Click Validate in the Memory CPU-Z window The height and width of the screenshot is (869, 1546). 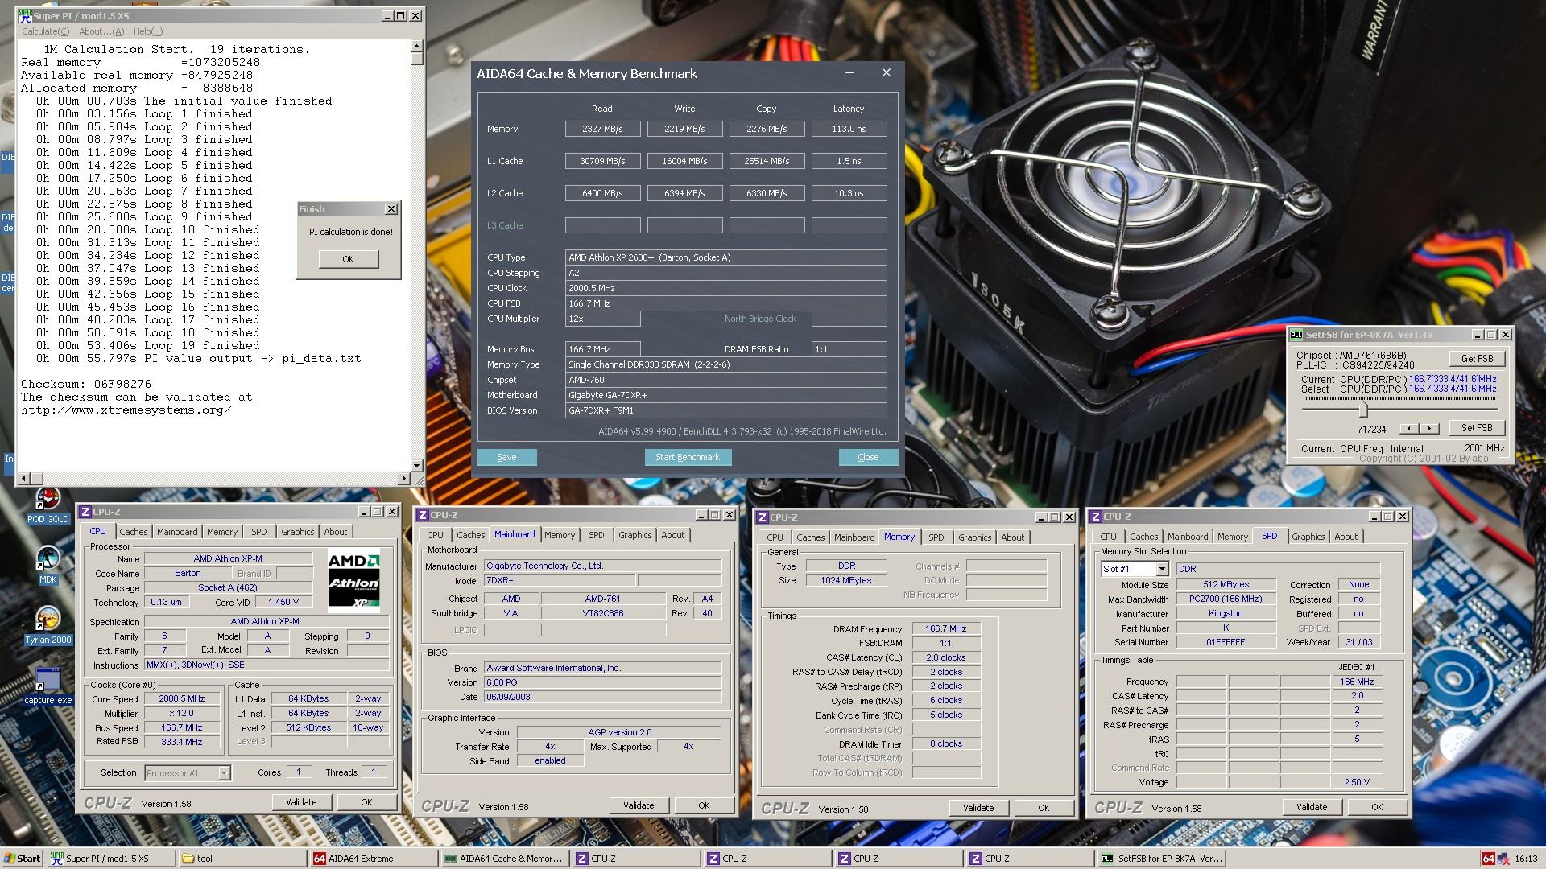coord(978,808)
